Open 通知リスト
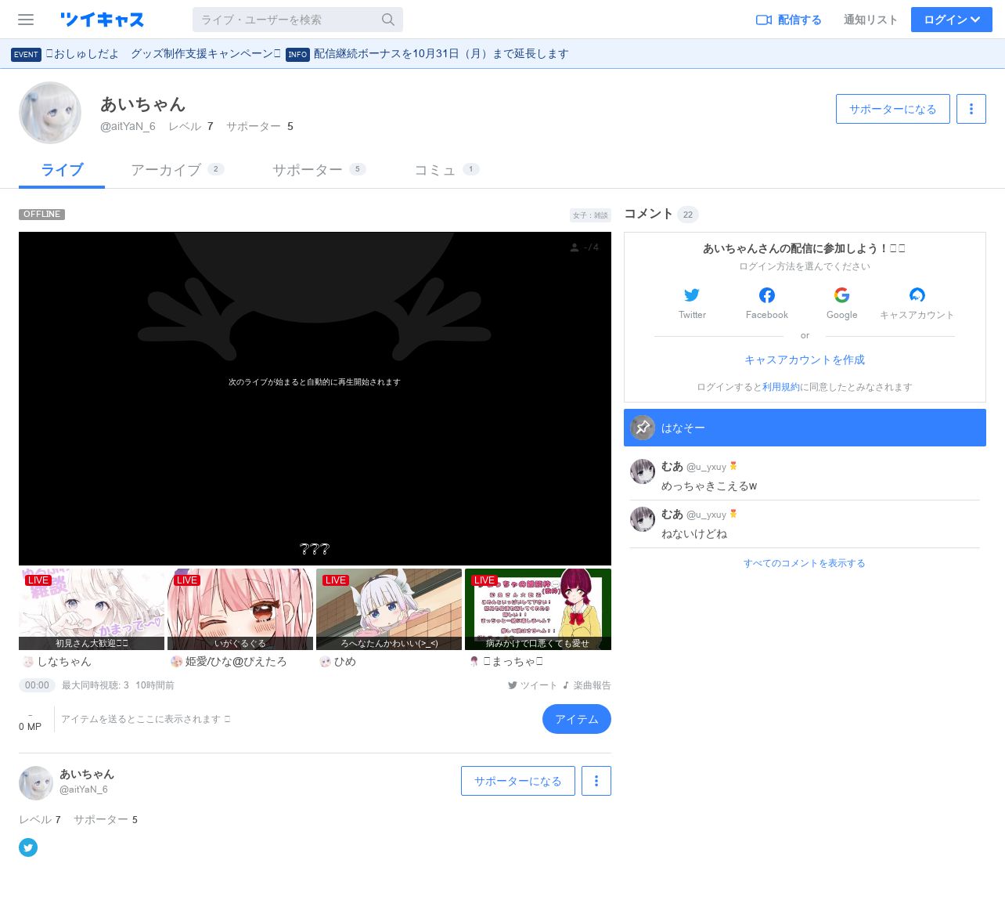The width and height of the screenshot is (1005, 914). point(870,20)
